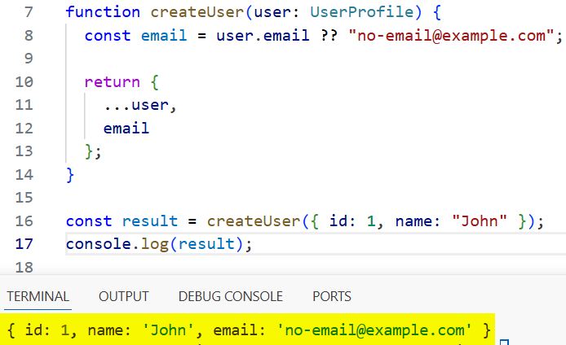Click the email property on line 12
The image size is (566, 345).
[x=126, y=129]
